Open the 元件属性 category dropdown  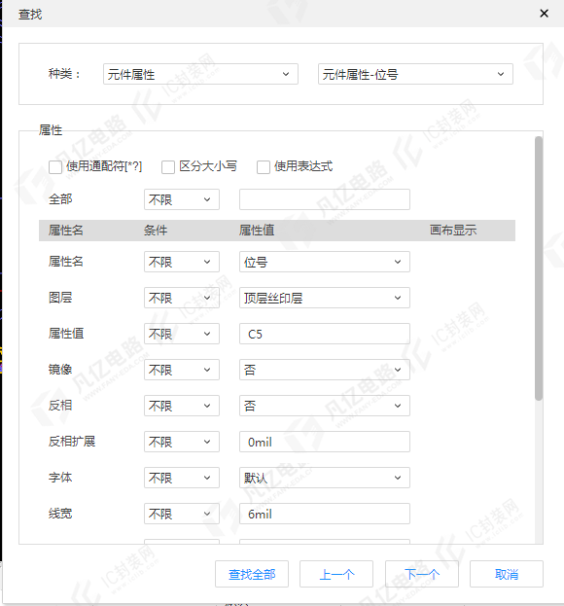coord(200,74)
